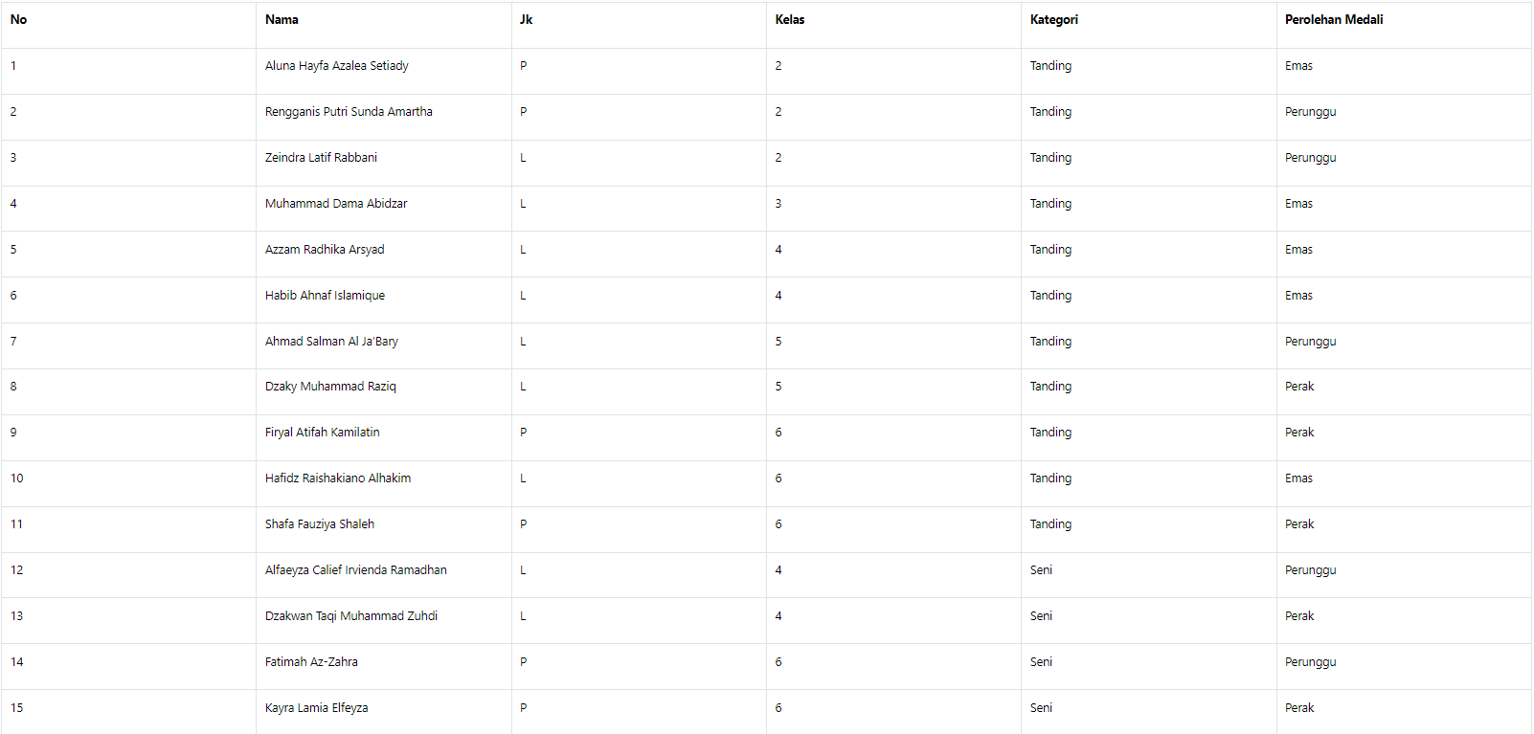Select Ahmad Salman Al Ja'Bary cell
The image size is (1534, 734).
click(x=331, y=342)
